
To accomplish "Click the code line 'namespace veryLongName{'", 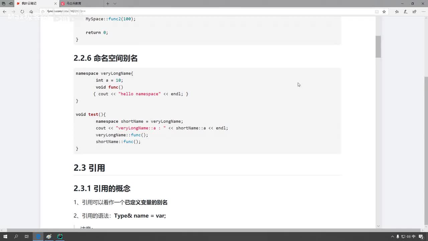I will click(x=104, y=73).
